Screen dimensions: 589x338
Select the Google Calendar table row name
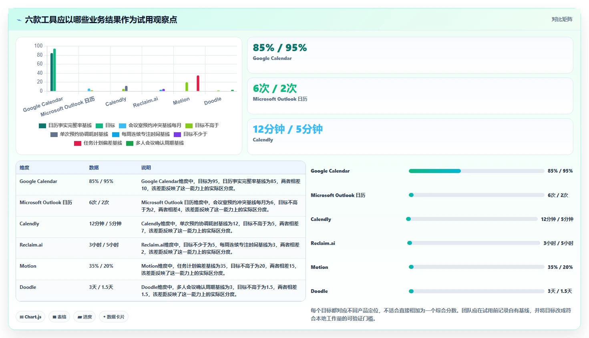click(38, 181)
